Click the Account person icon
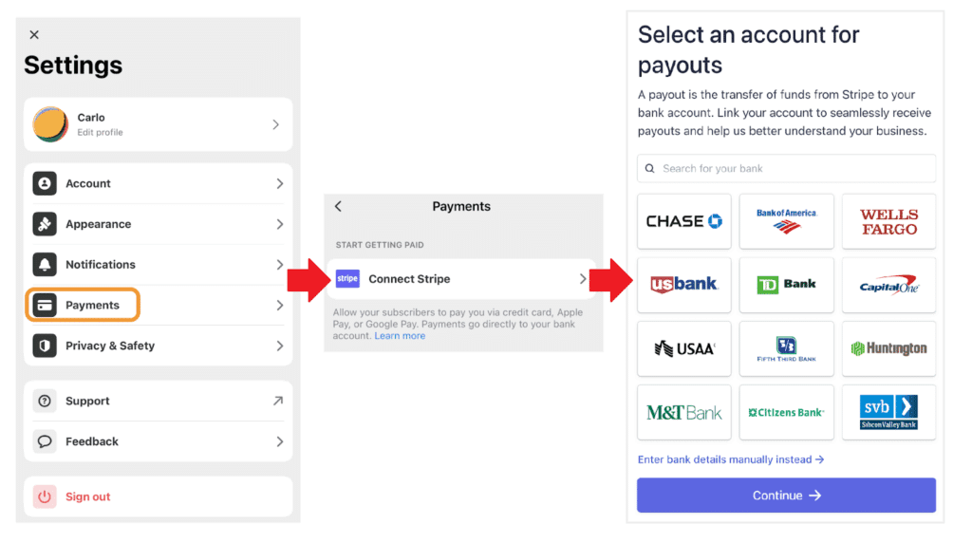The width and height of the screenshot is (972, 543). (x=45, y=183)
